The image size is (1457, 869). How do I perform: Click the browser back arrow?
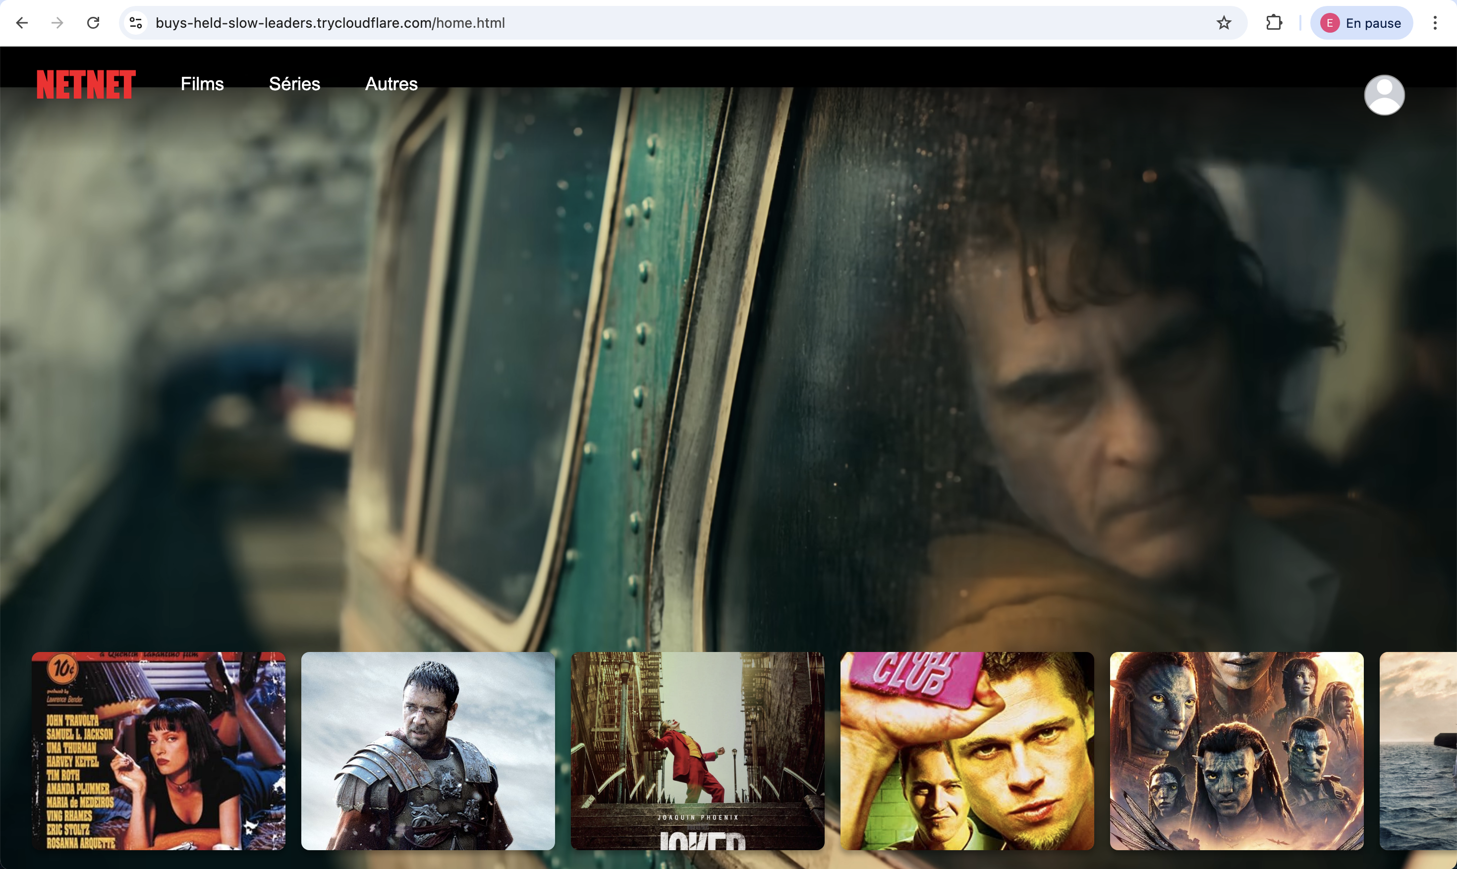point(22,23)
